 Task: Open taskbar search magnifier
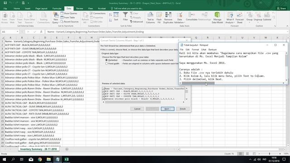coord(13,159)
